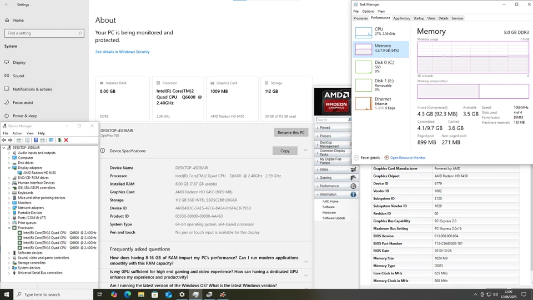Expand Network adapters in Device Manager
This screenshot has height=300, width=533.
click(x=9, y=208)
